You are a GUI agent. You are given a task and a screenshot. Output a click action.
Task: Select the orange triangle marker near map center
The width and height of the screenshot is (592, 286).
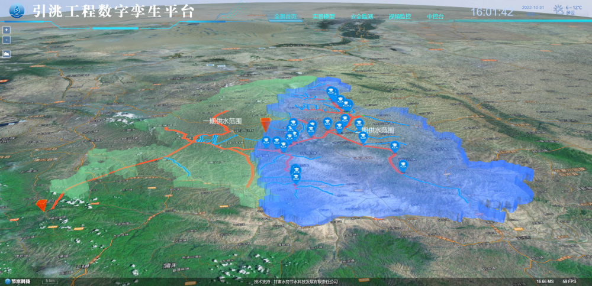click(x=265, y=124)
